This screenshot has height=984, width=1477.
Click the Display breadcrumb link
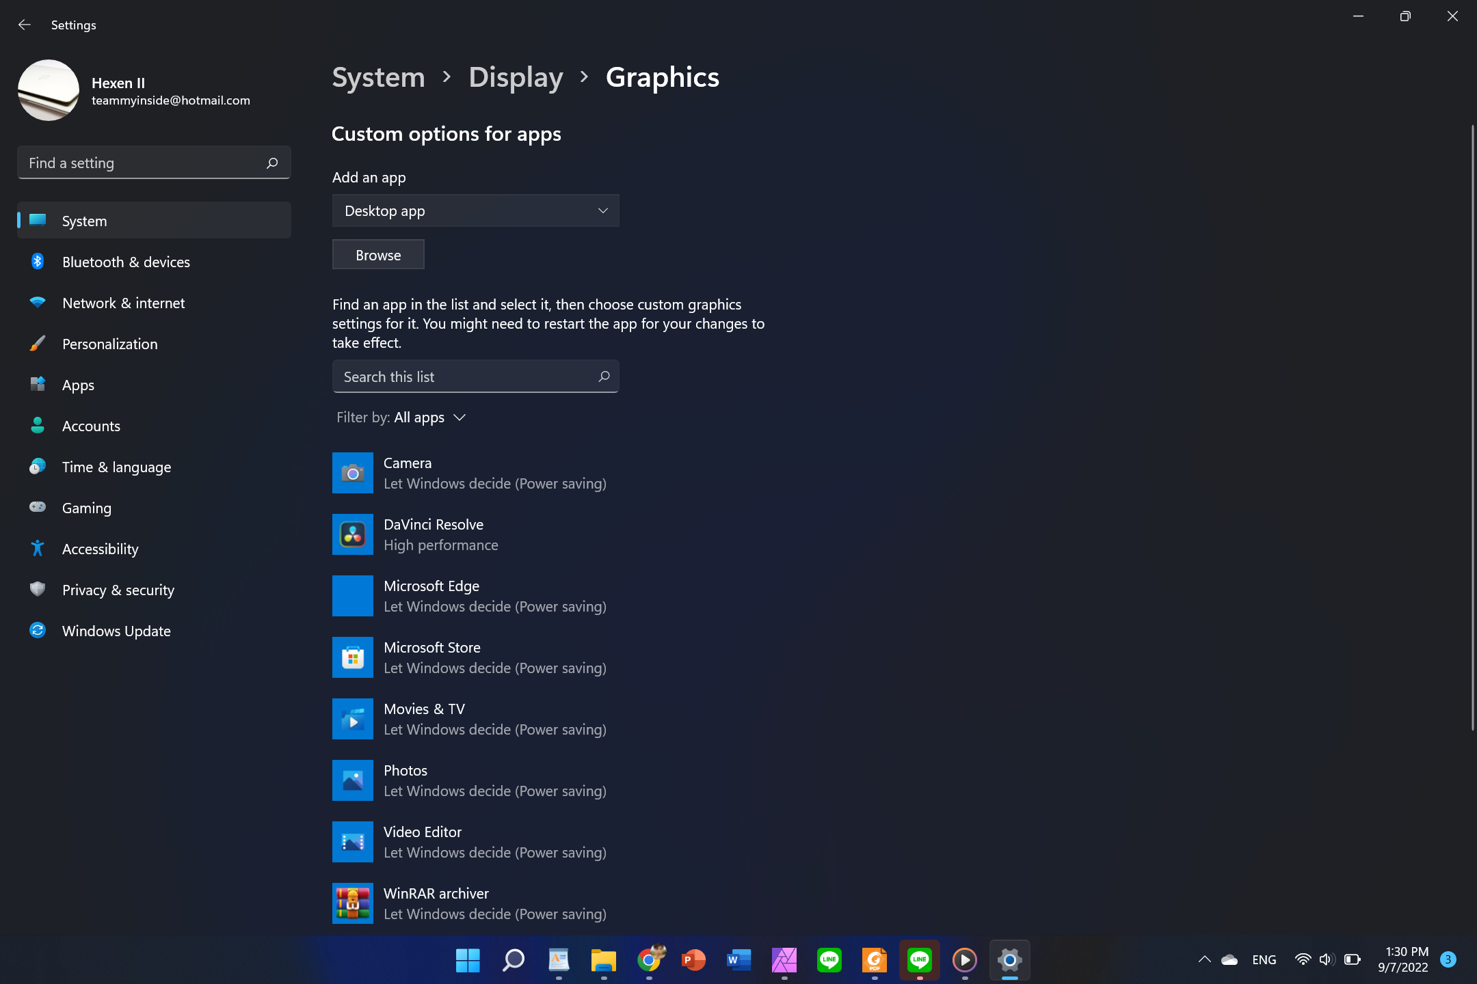click(x=516, y=77)
